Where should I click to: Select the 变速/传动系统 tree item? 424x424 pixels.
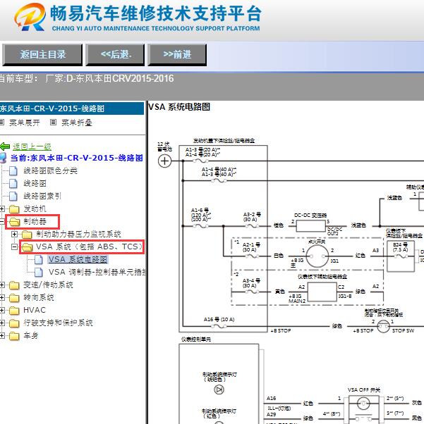48,285
